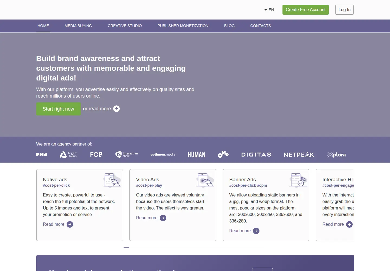Open the CONTACTS menu item
The height and width of the screenshot is (271, 390).
pyautogui.click(x=261, y=26)
